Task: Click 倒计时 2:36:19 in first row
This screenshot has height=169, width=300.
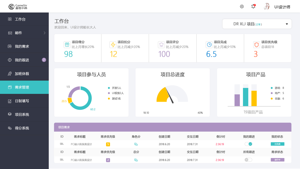Action: click(x=220, y=144)
